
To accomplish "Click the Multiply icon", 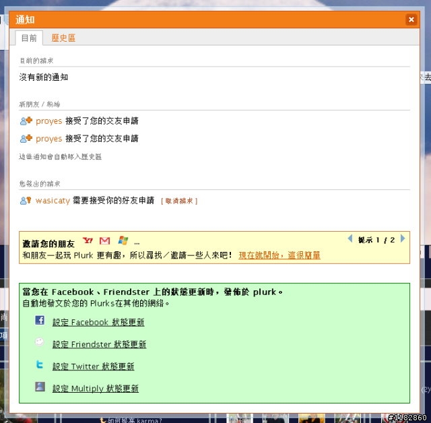I will (x=40, y=387).
